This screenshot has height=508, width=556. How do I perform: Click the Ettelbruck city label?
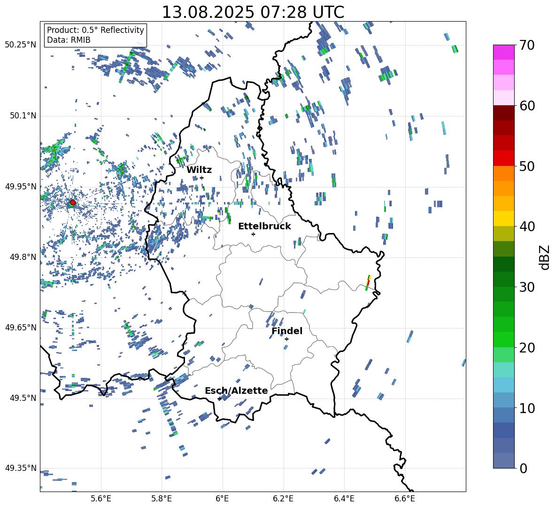tap(264, 227)
